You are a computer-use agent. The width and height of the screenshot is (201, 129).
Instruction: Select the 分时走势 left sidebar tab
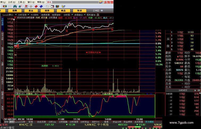click(2, 21)
